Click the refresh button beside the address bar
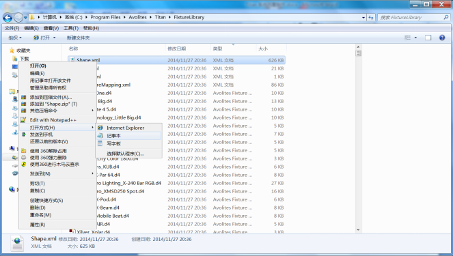 pyautogui.click(x=371, y=18)
